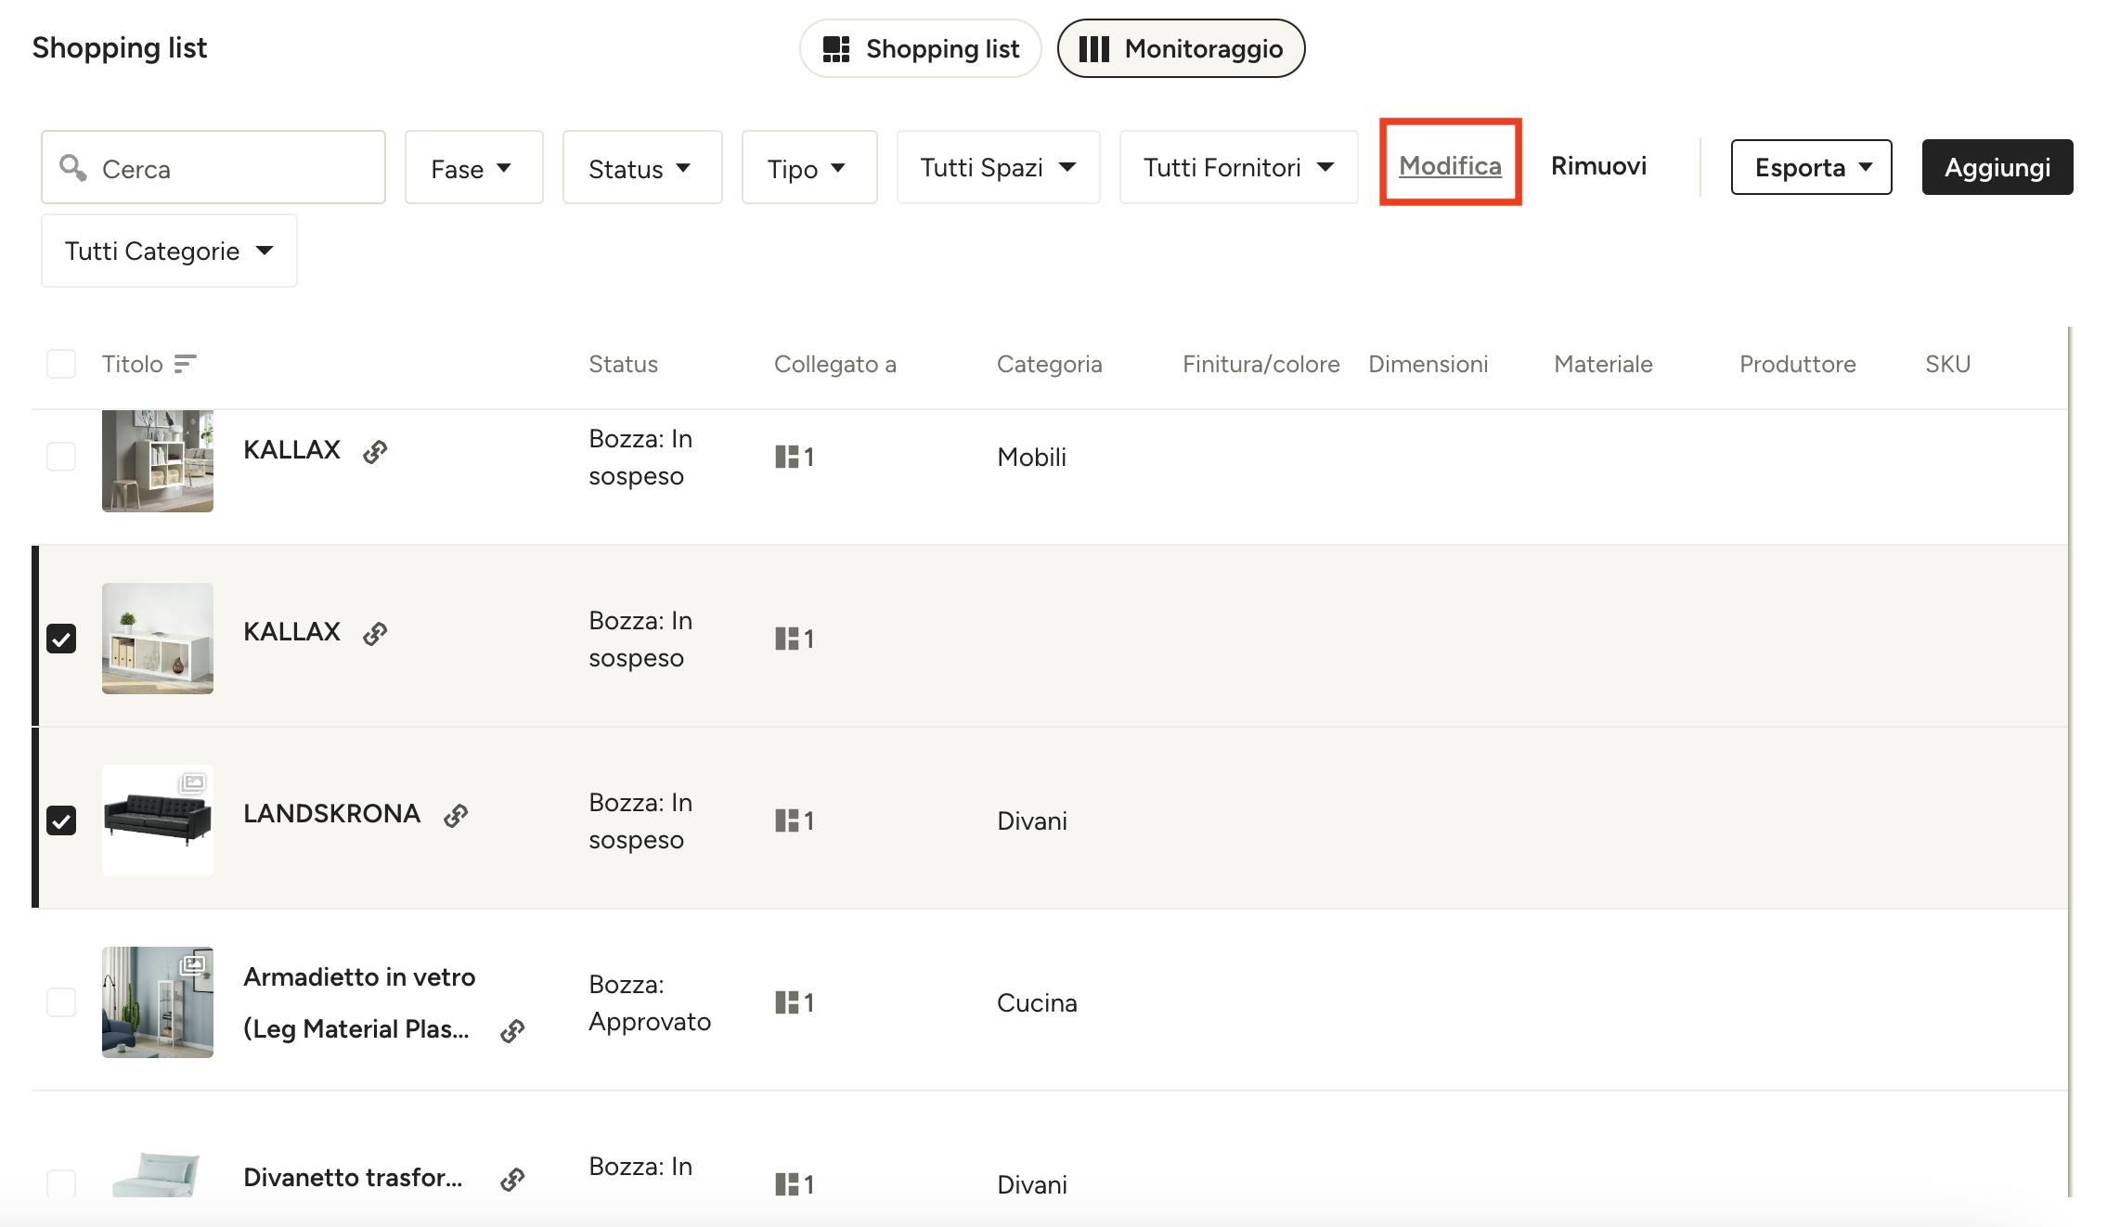Image resolution: width=2107 pixels, height=1227 pixels.
Task: Open the Tipo filter dropdown
Action: click(x=809, y=167)
